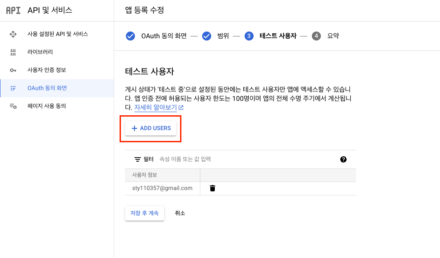Click 앱 등록 수정 page title
The image size is (440, 258).
144,10
